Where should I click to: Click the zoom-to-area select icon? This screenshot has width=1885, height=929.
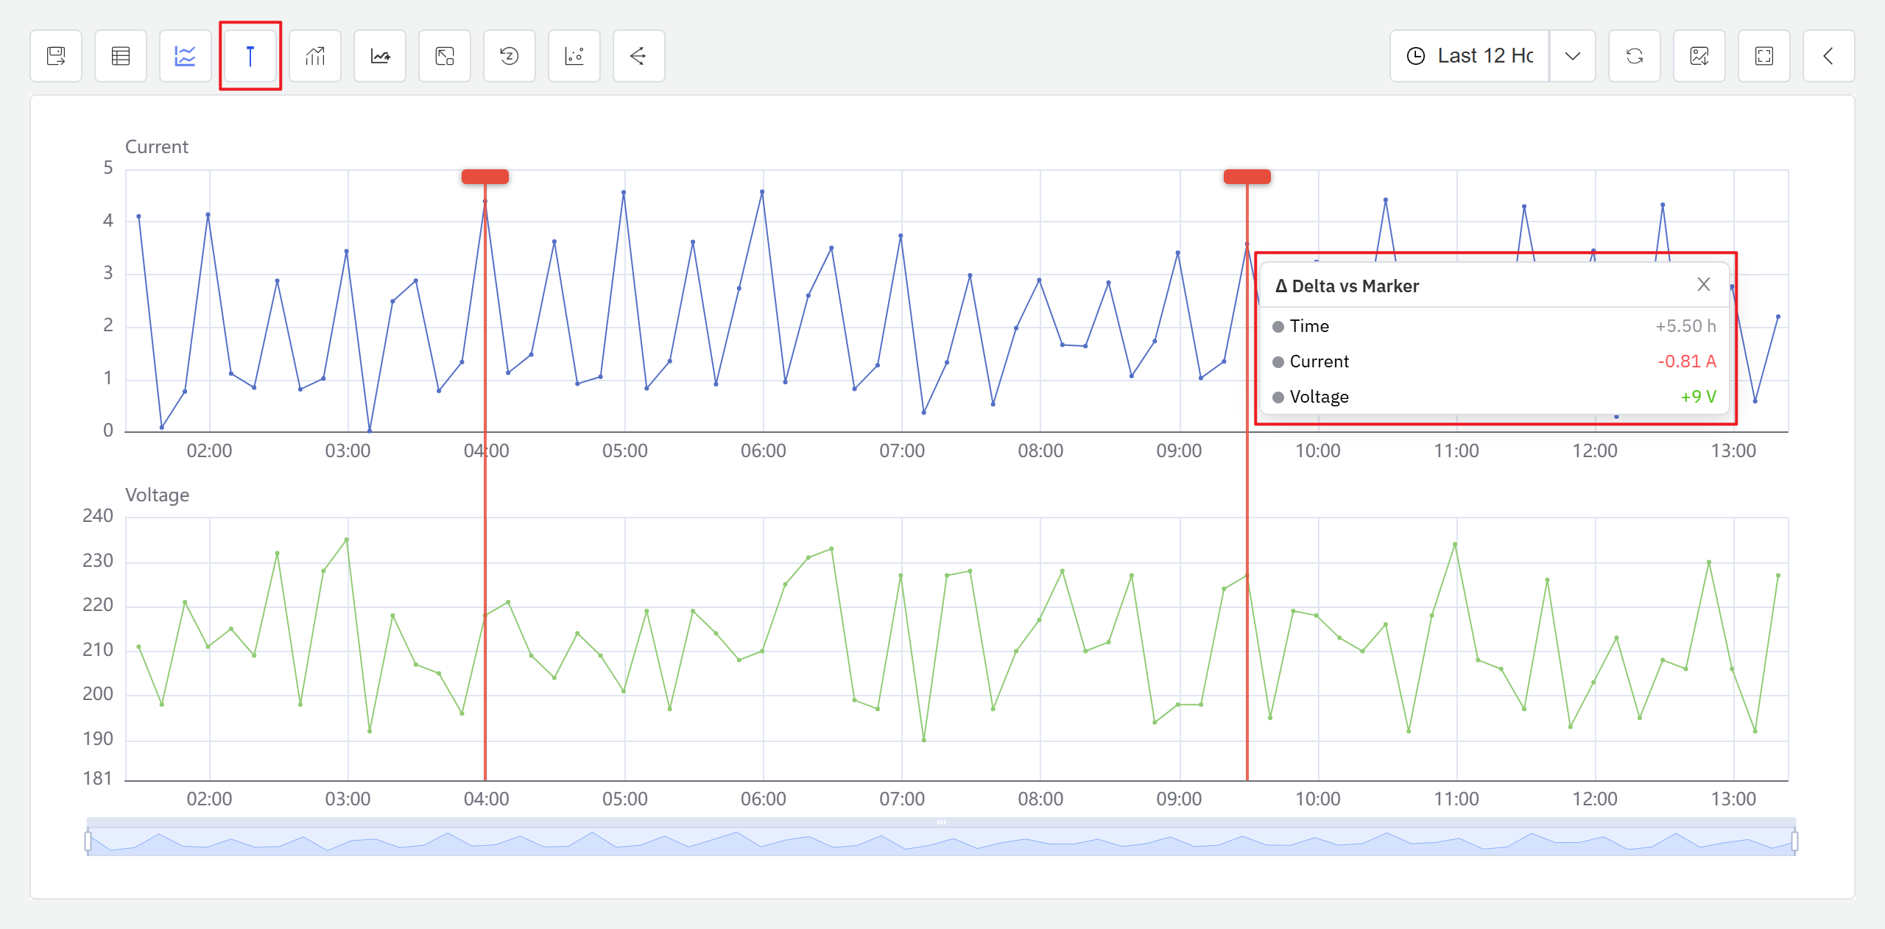(445, 56)
